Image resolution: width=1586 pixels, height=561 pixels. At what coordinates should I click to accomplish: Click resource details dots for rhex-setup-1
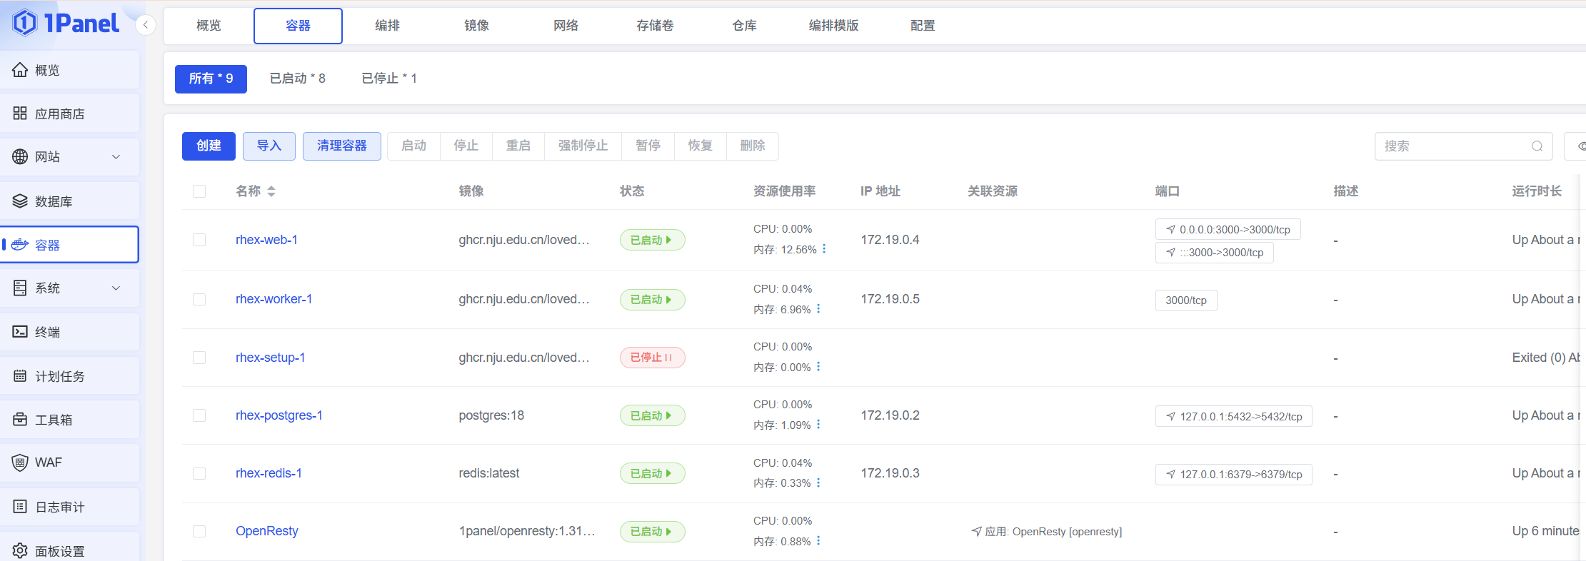pyautogui.click(x=818, y=367)
